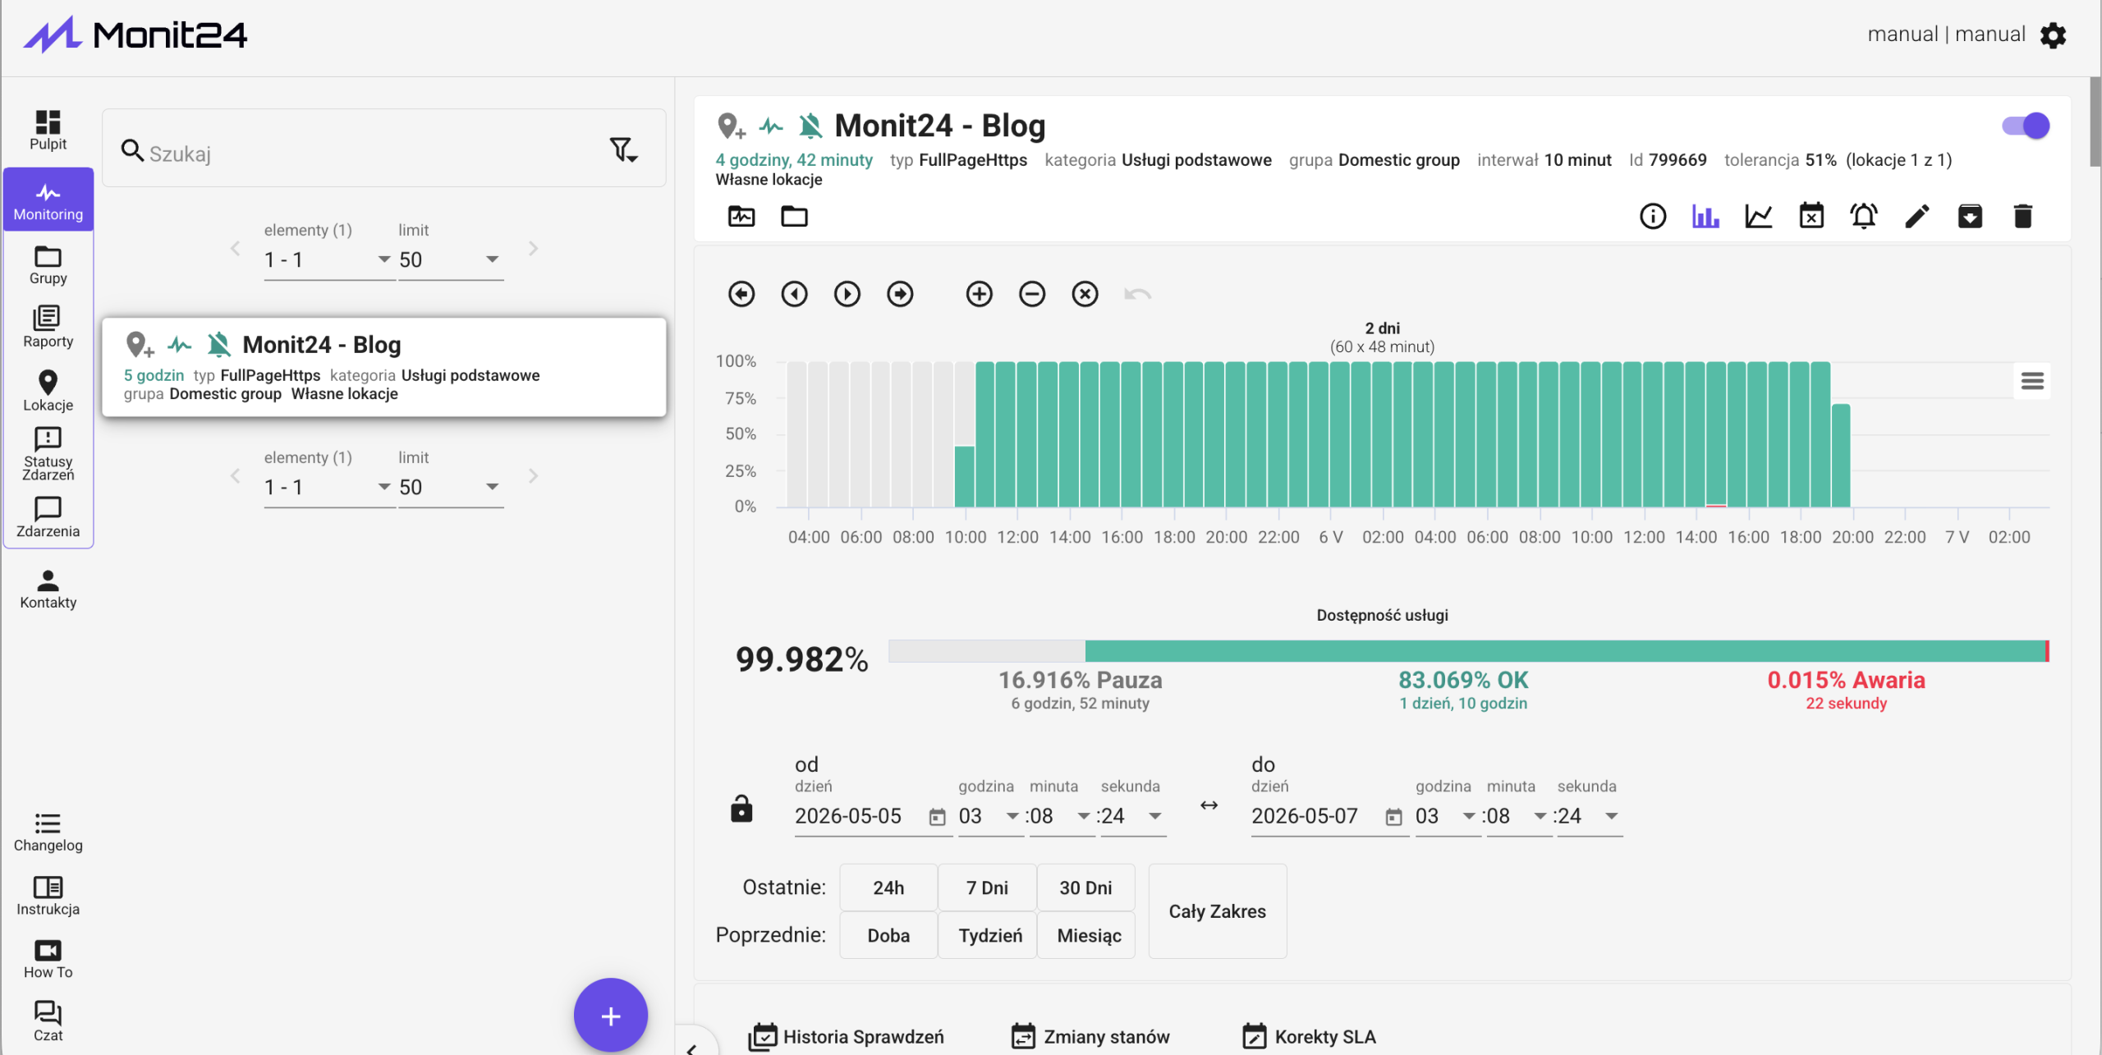Click the alarm bell notifications icon
Viewport: 2102px width, 1055px height.
[1864, 217]
